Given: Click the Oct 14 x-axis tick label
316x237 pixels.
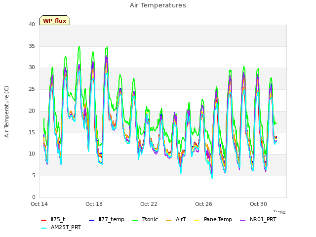Looking at the screenshot, I should tap(39, 204).
